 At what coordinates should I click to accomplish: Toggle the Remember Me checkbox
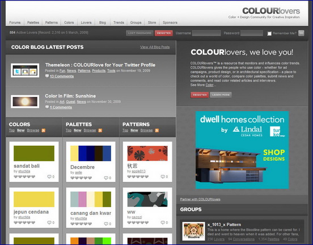[x=269, y=33]
